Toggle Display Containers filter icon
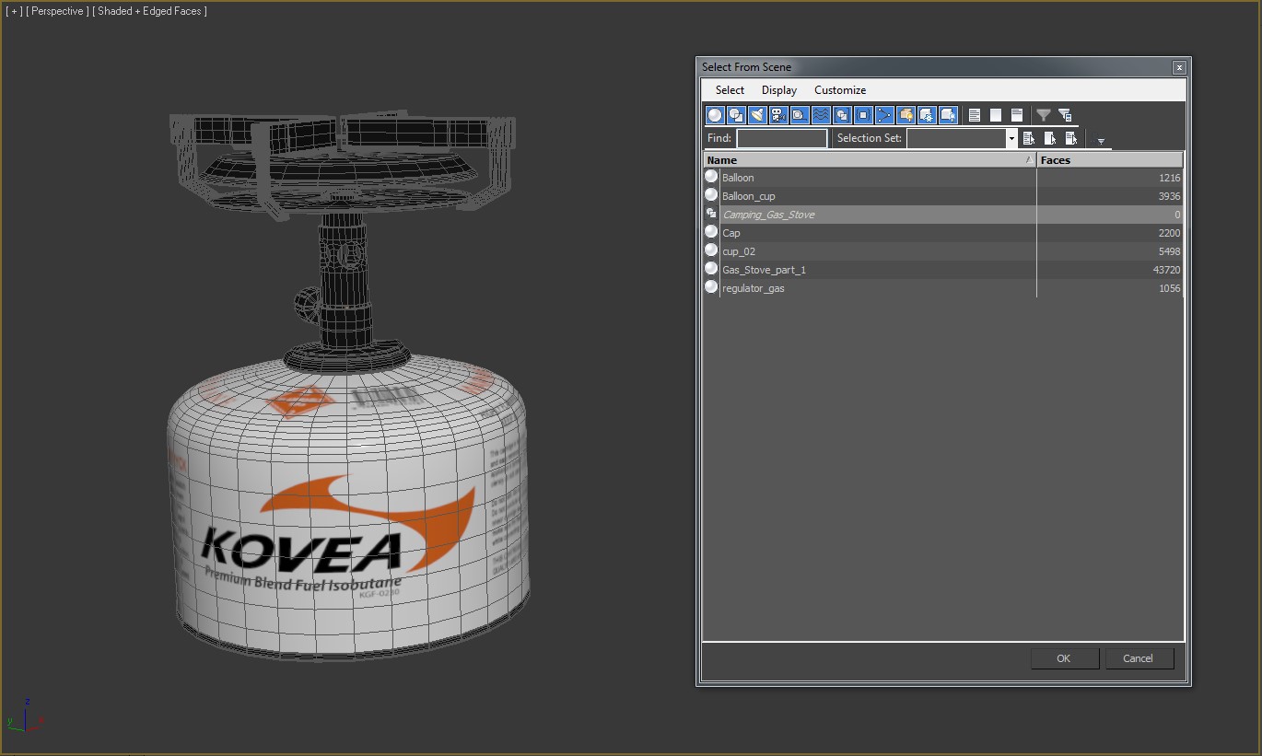Viewport: 1262px width, 756px height. click(906, 115)
